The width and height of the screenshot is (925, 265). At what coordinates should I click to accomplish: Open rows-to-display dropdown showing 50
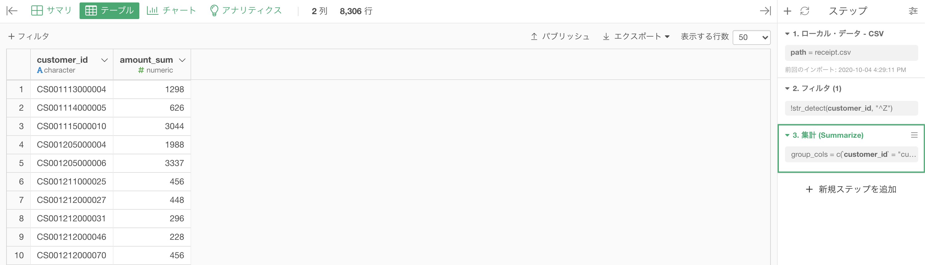[752, 37]
